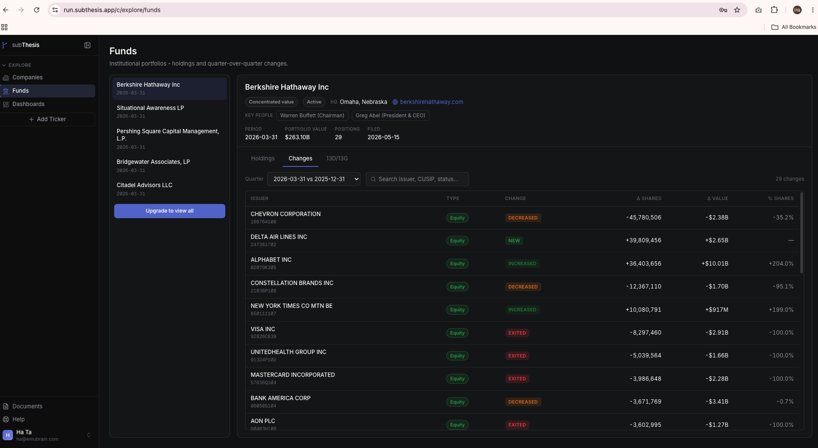Screen dimensions: 818x448
Task: Switch to the Holdings tab
Action: [x=263, y=159]
